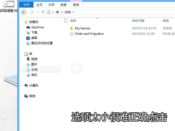Select the My Games file name
Image resolution: width=175 pixels, height=131 pixels.
pos(83,28)
